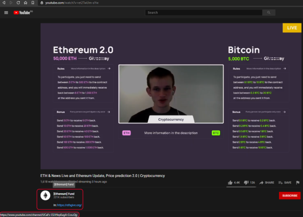Open the browser home icon
Screen dimensions: 303x217
click(26, 3)
